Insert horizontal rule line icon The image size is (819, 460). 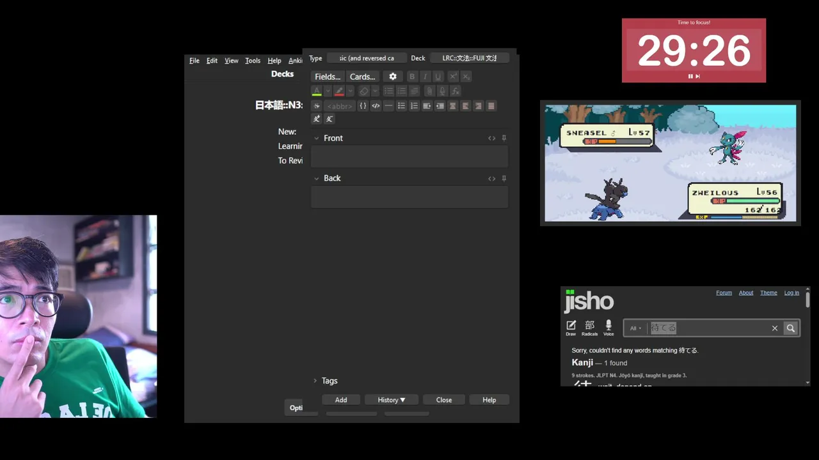(x=388, y=106)
